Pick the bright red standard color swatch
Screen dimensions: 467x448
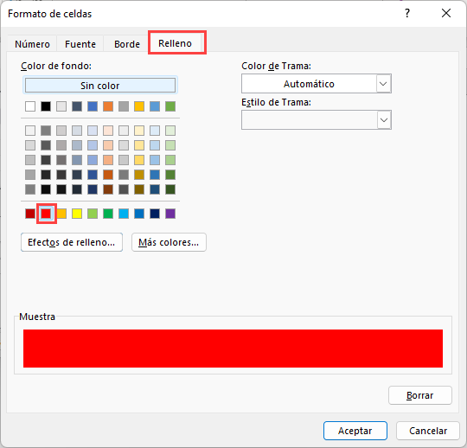tap(46, 214)
